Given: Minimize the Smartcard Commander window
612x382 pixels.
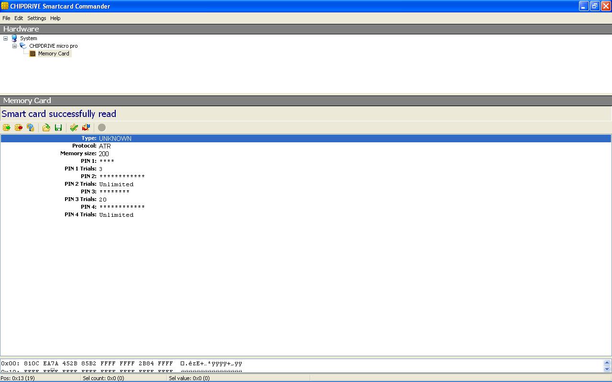Looking at the screenshot, I should (584, 6).
